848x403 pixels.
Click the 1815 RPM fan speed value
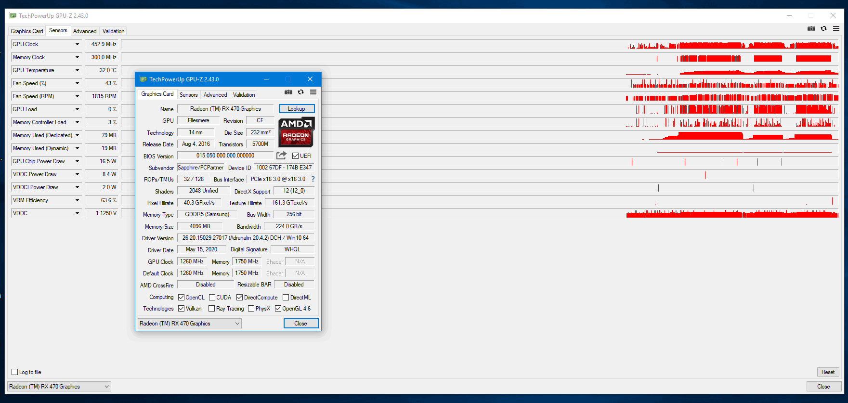coord(102,96)
